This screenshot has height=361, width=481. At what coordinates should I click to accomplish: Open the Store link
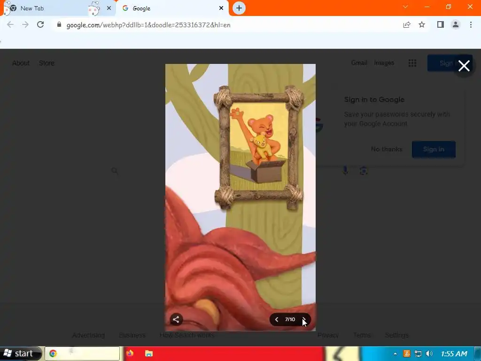click(x=47, y=63)
